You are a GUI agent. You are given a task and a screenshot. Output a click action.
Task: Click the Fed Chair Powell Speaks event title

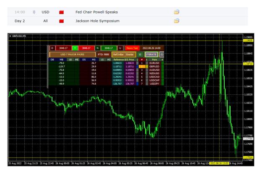click(96, 12)
